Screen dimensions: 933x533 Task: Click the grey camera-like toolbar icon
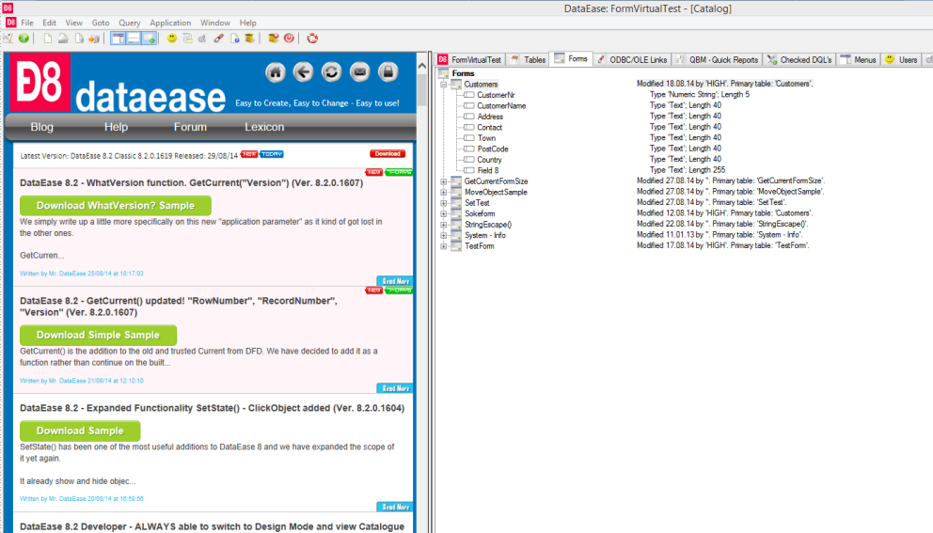[203, 38]
